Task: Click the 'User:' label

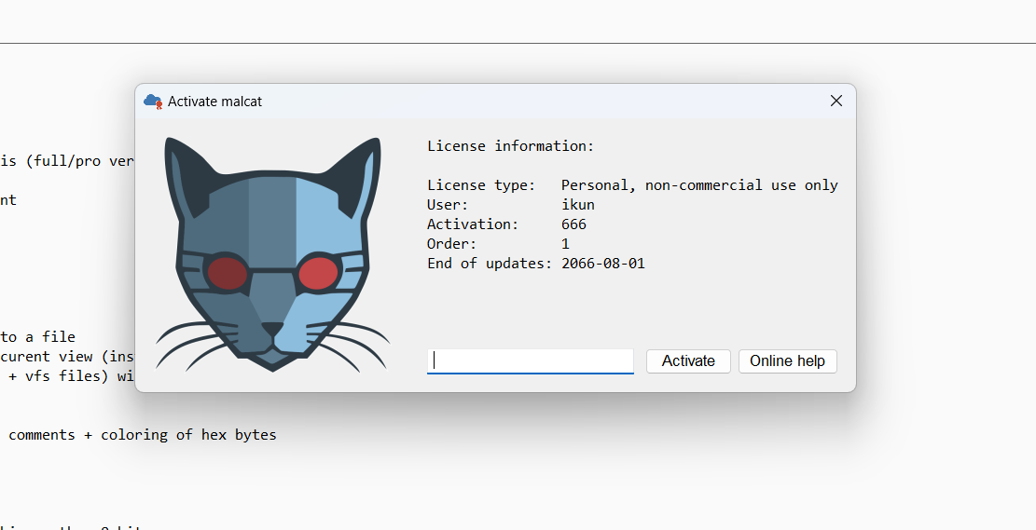Action: click(448, 205)
